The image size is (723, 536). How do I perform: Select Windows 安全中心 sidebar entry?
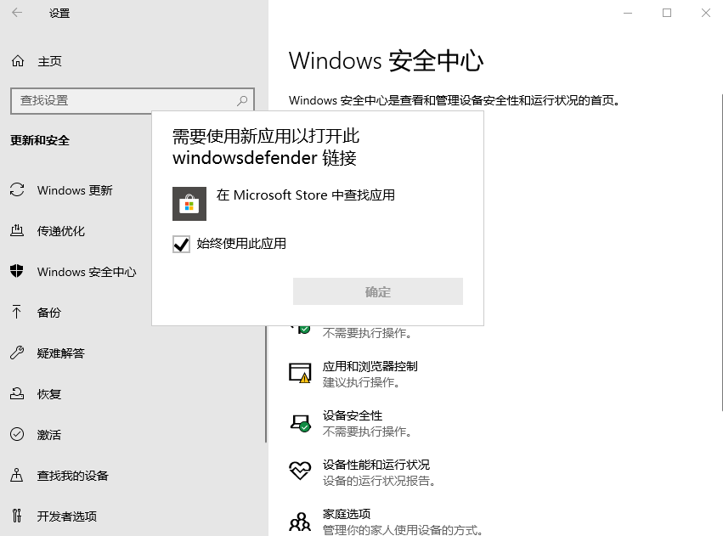pos(87,272)
